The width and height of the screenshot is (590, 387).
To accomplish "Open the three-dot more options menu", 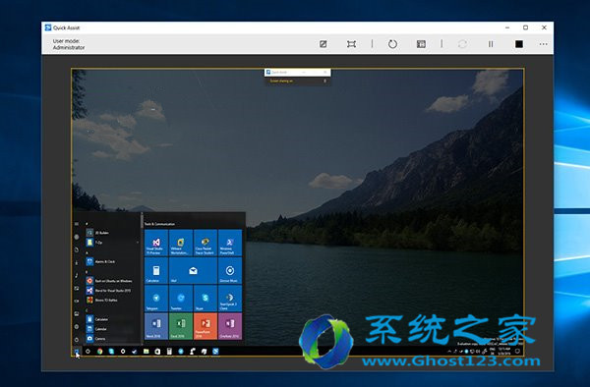I will tap(543, 44).
